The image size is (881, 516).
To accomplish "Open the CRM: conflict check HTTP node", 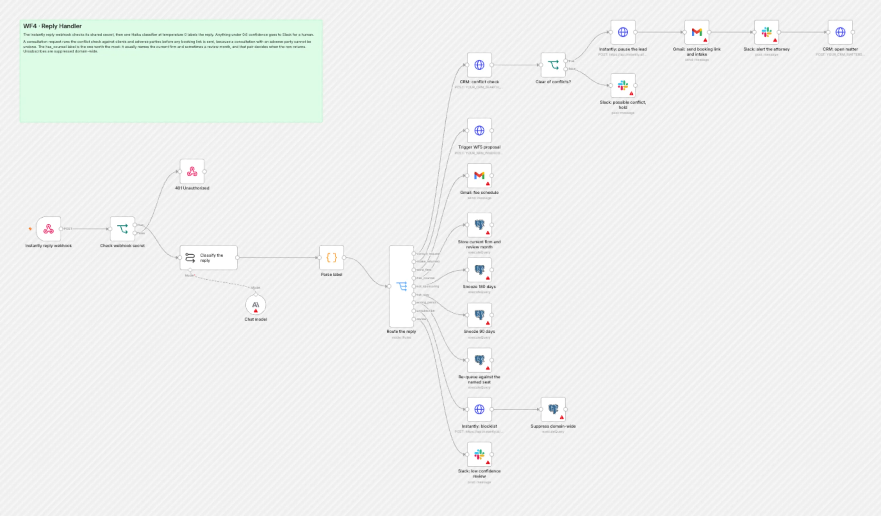I will 479,65.
